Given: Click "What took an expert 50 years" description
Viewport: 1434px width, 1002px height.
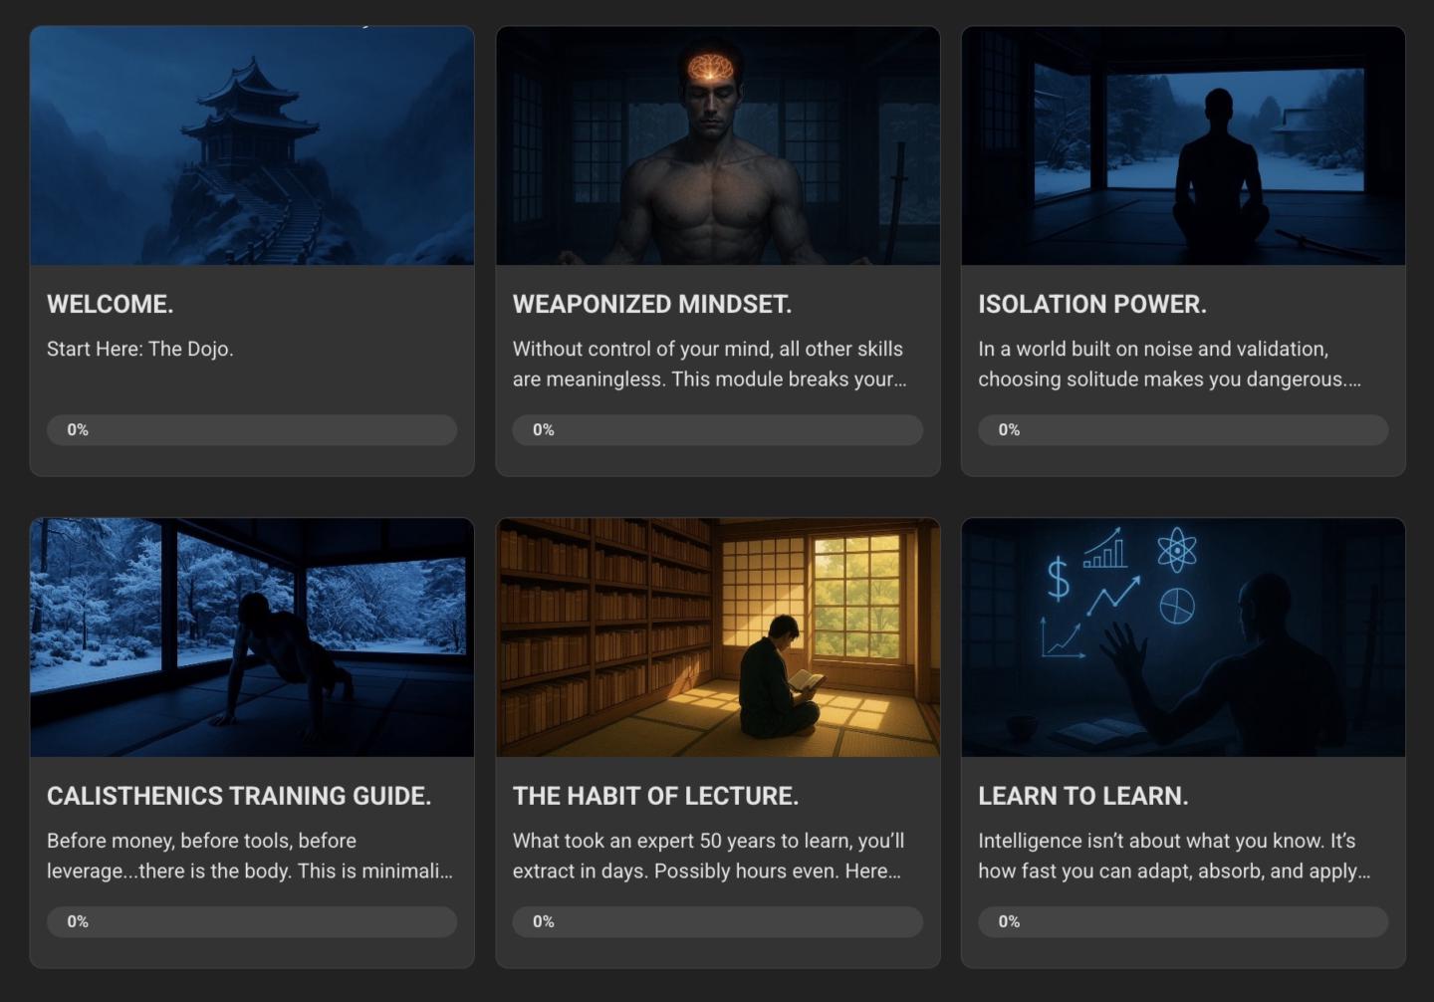Looking at the screenshot, I should point(709,857).
